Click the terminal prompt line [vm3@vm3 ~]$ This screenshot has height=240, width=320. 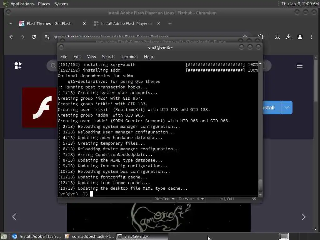coord(73,194)
